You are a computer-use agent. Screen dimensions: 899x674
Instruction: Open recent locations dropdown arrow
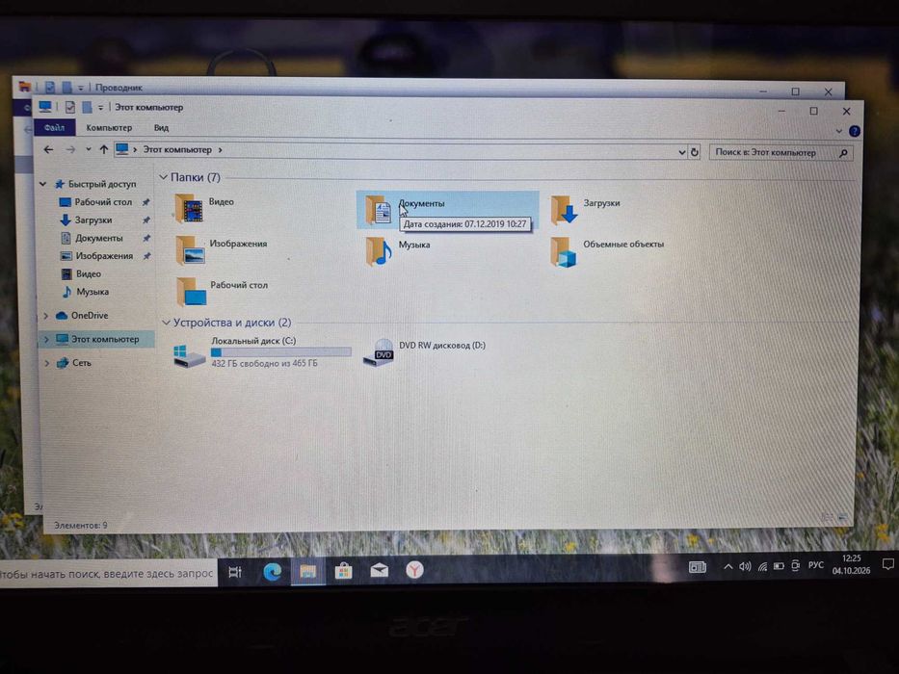tap(89, 149)
